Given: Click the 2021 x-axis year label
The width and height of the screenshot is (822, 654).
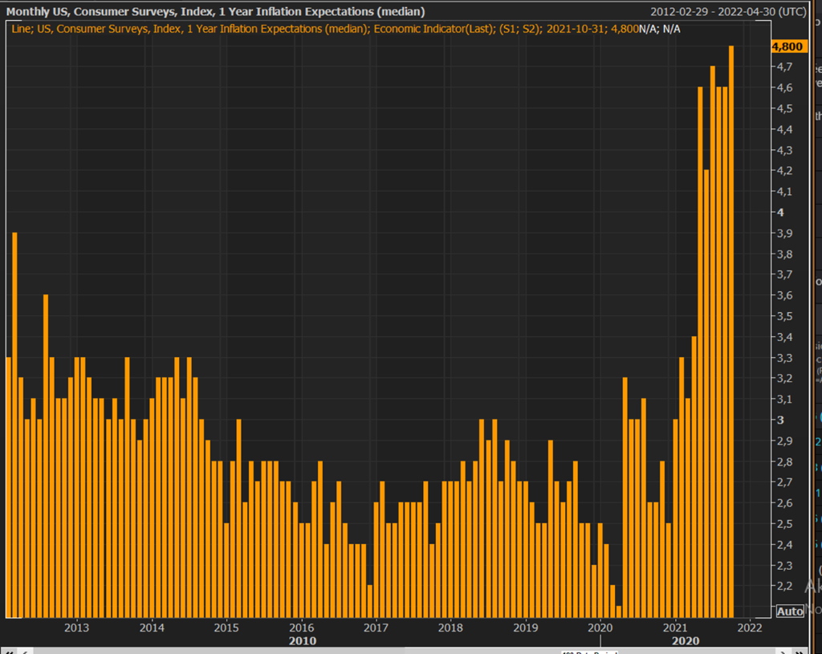Looking at the screenshot, I should (674, 628).
